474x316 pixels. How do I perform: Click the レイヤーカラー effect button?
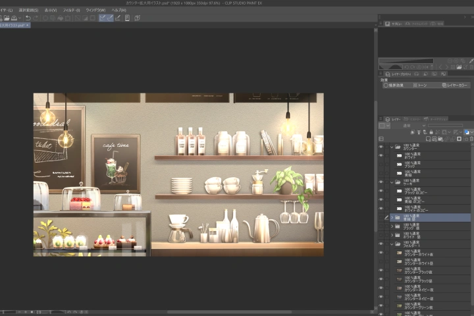[x=455, y=86]
